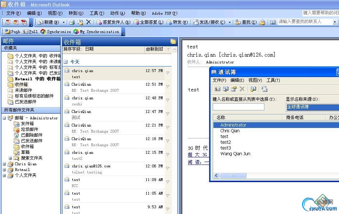This screenshot has height=214, width=339.
Task: Click the new entry icon in 通讯簿 toolbar
Action: 217,89
